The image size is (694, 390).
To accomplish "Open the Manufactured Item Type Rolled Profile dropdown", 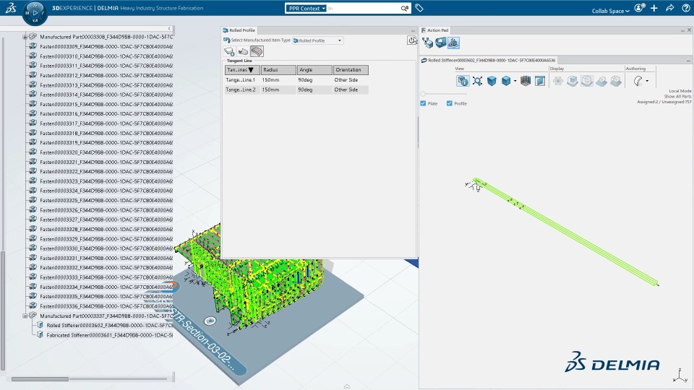I will [318, 40].
